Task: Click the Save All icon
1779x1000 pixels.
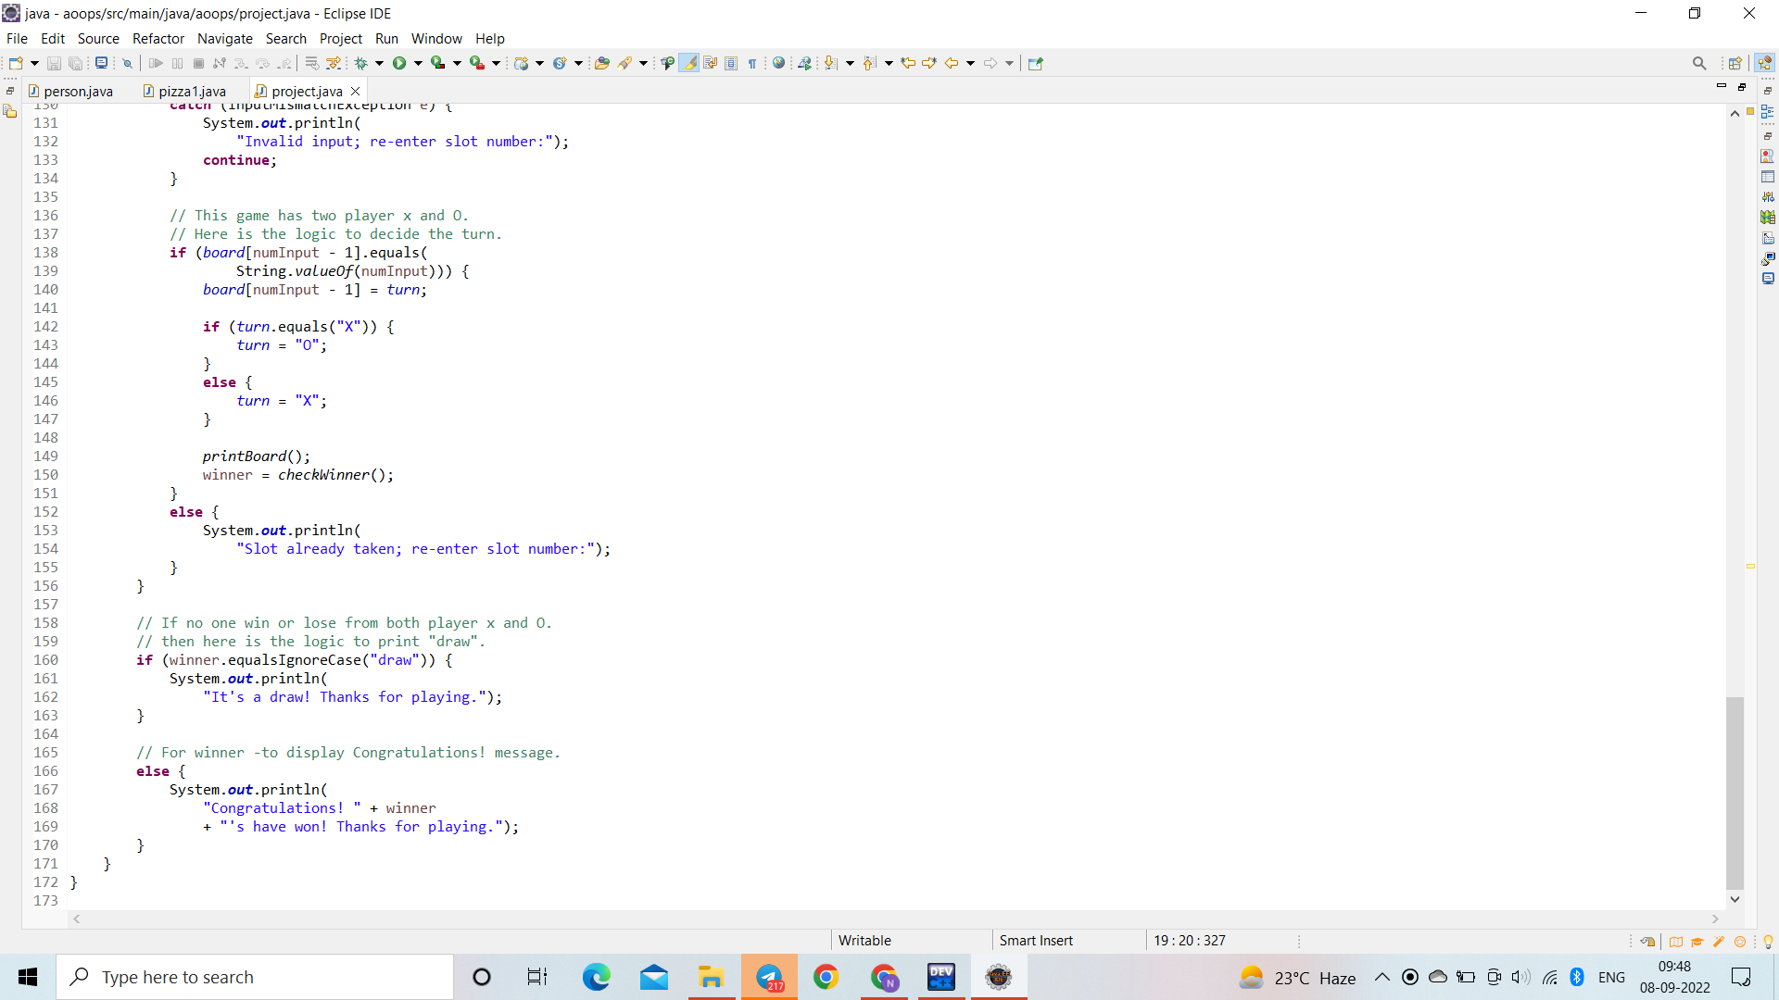Action: click(x=76, y=63)
